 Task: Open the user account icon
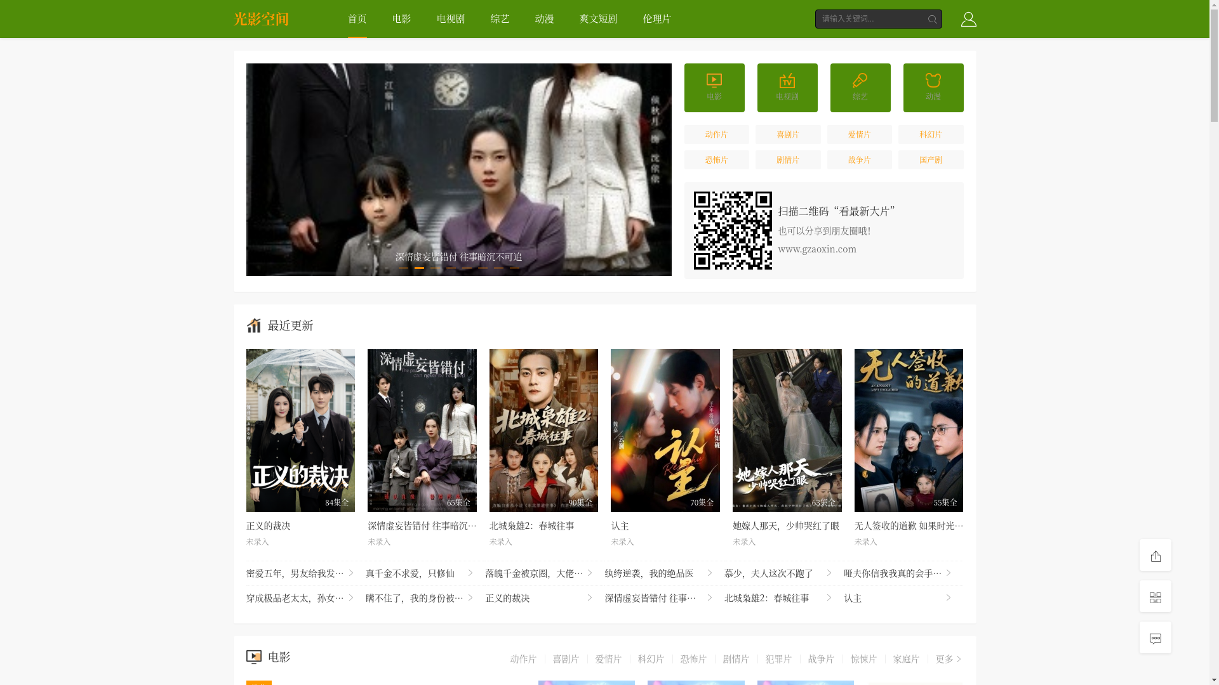[968, 19]
